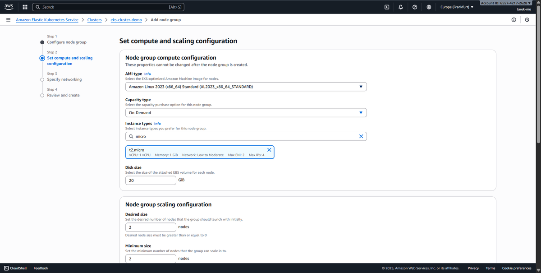541x273 pixels.
Task: Click the GiB unit label
Action: point(181,180)
